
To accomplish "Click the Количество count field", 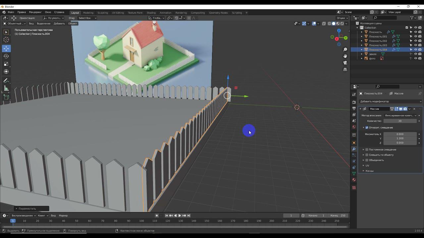I will 400,121.
